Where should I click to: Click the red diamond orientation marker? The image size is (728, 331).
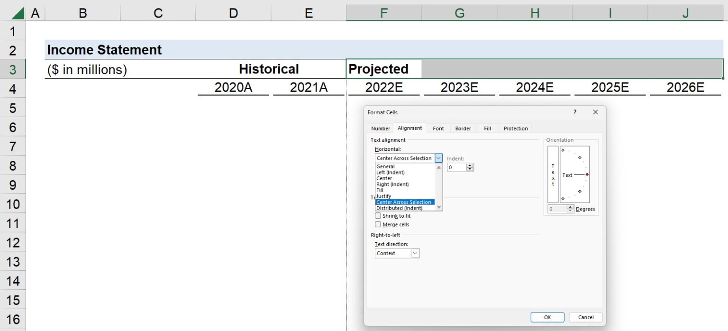click(x=587, y=175)
